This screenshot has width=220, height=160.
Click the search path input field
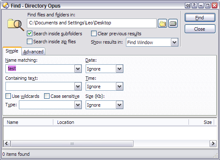tap(92, 23)
